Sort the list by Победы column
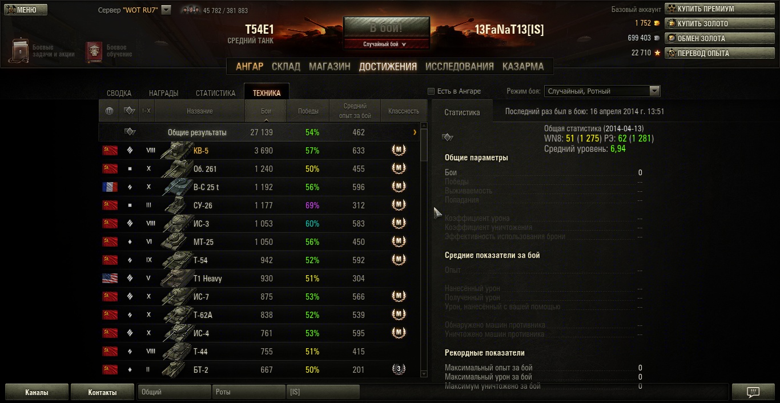This screenshot has height=403, width=780. pos(308,111)
